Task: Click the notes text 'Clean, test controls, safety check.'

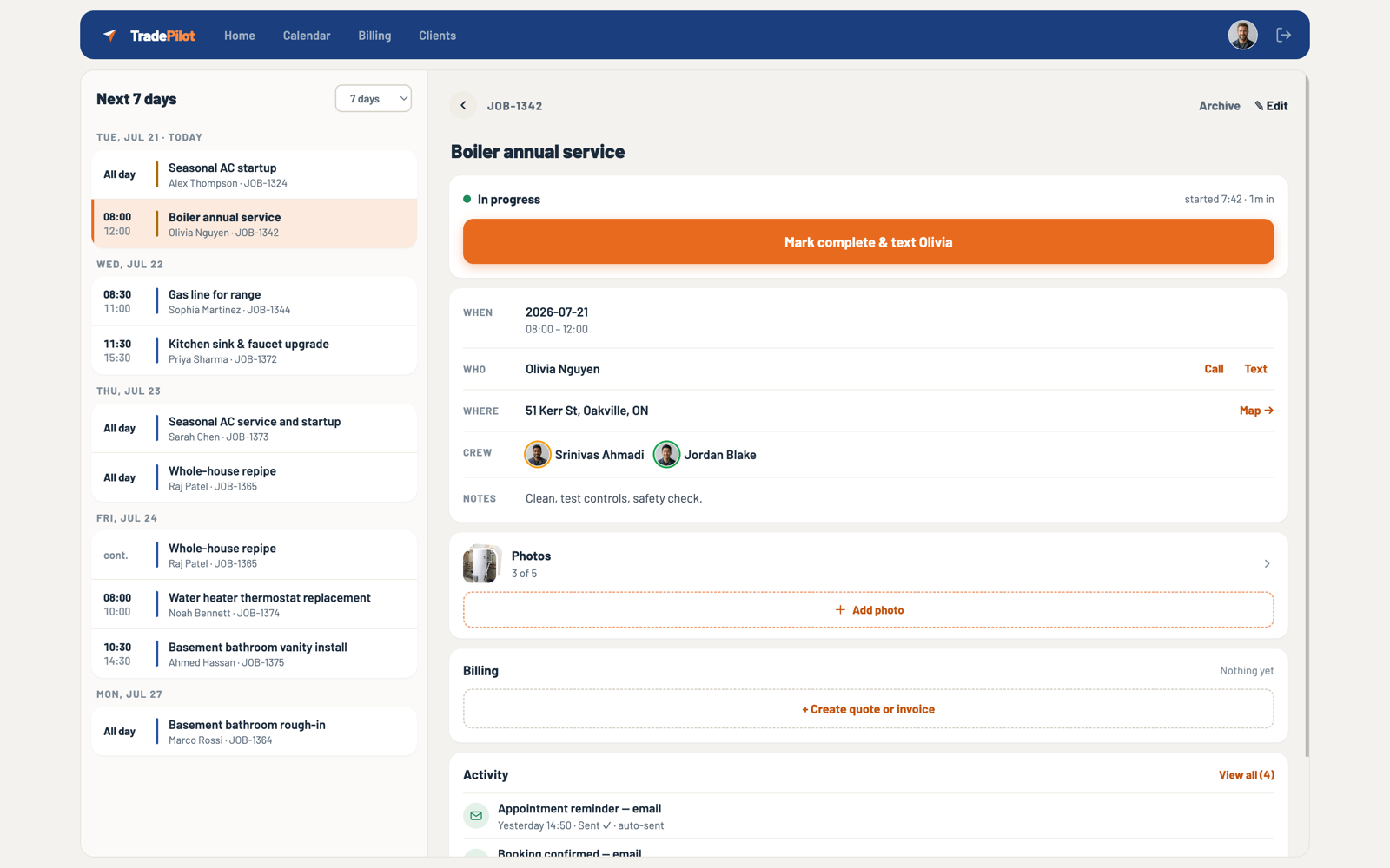Action: point(613,498)
